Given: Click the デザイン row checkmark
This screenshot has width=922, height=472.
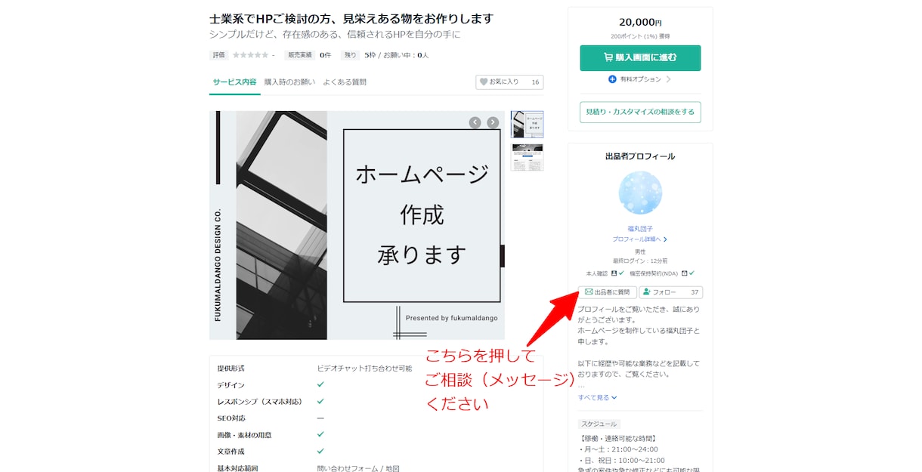Looking at the screenshot, I should pos(320,384).
